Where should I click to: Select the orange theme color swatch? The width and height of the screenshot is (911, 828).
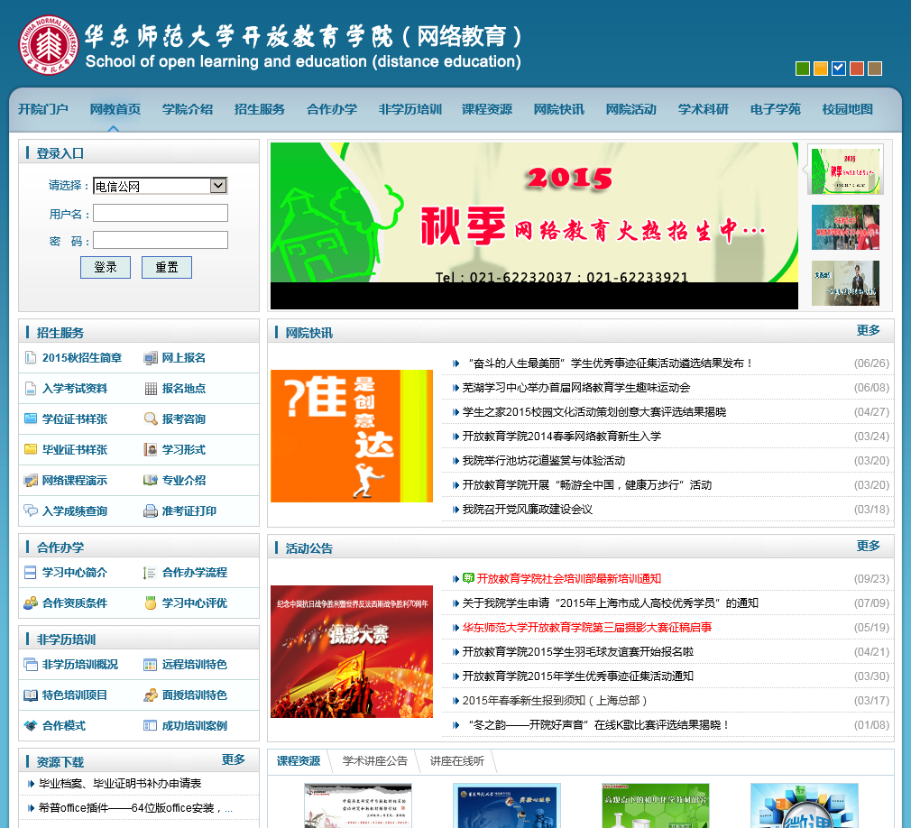[x=821, y=69]
